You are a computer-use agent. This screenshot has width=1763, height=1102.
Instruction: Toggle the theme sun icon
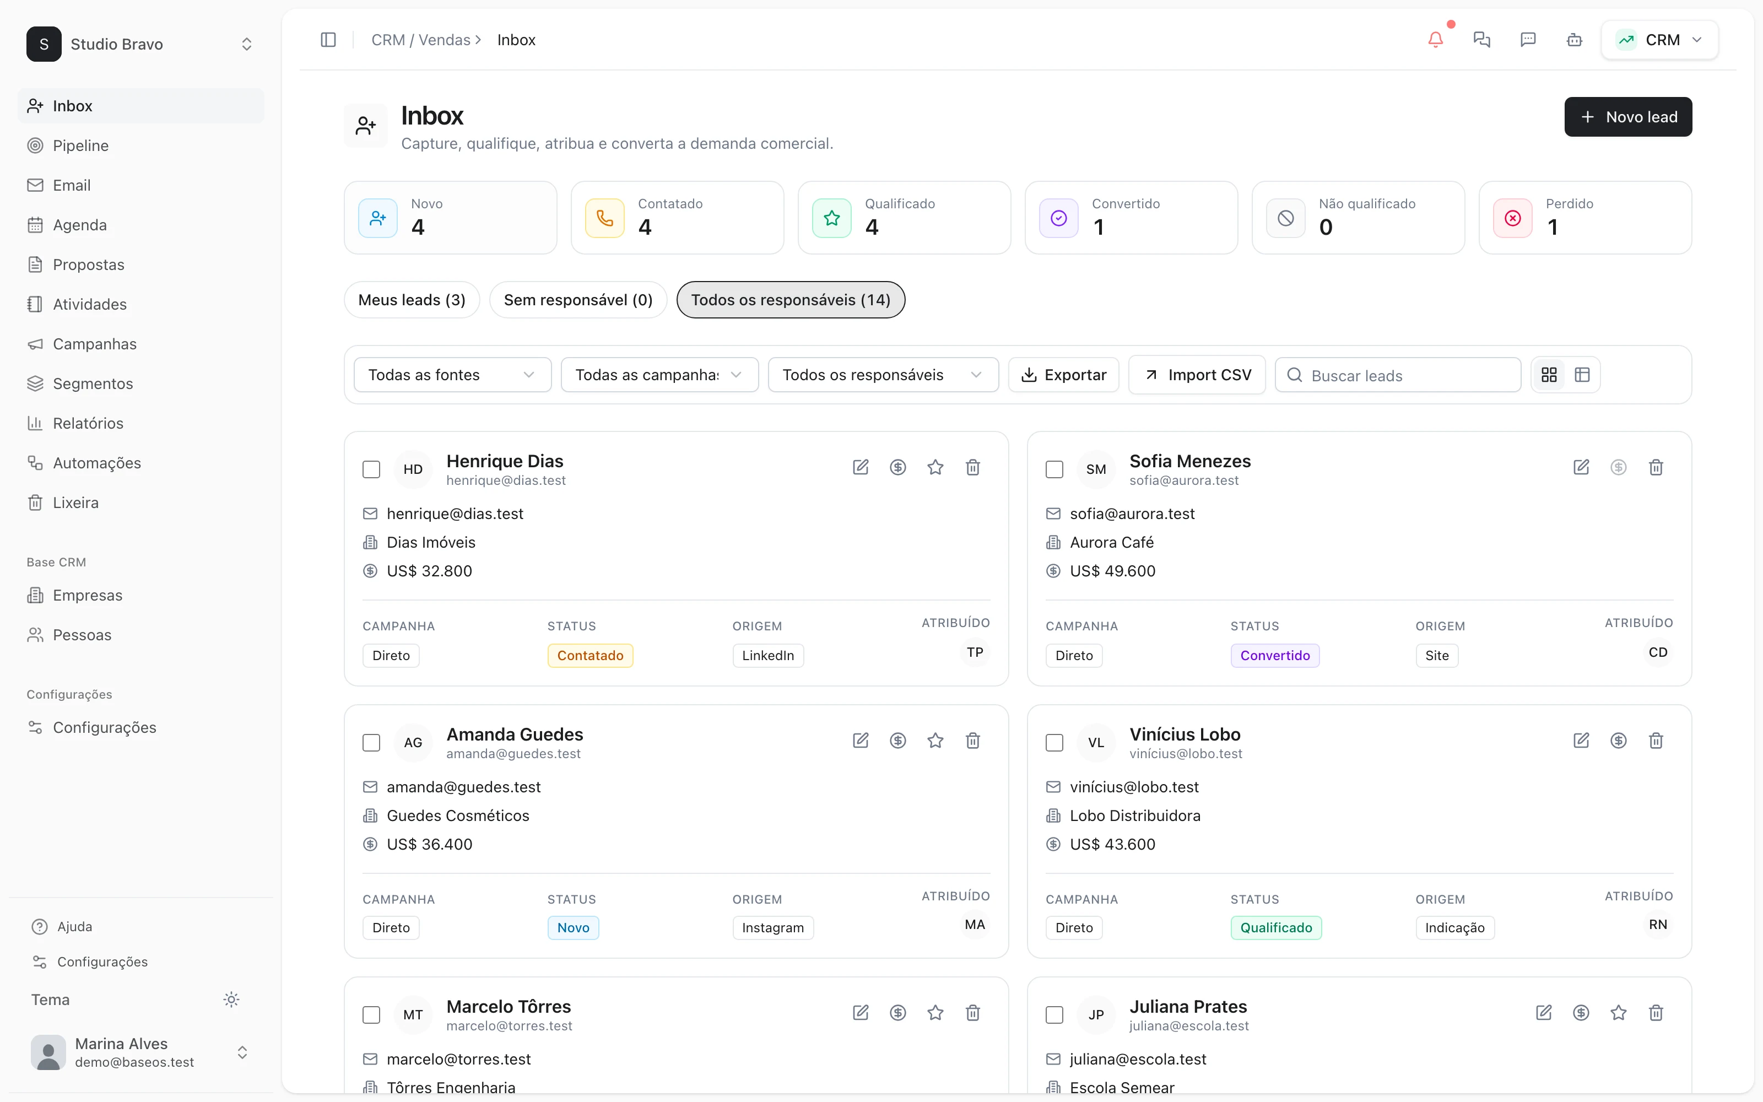pyautogui.click(x=231, y=999)
